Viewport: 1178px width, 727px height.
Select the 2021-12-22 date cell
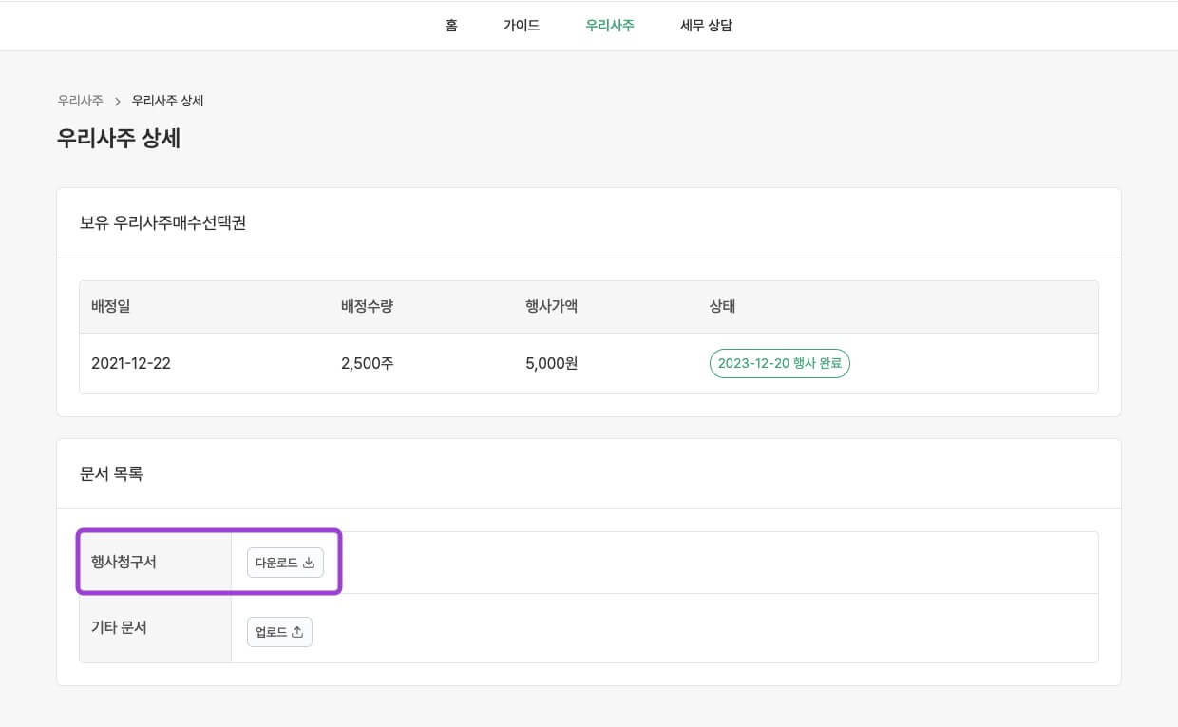coord(131,363)
